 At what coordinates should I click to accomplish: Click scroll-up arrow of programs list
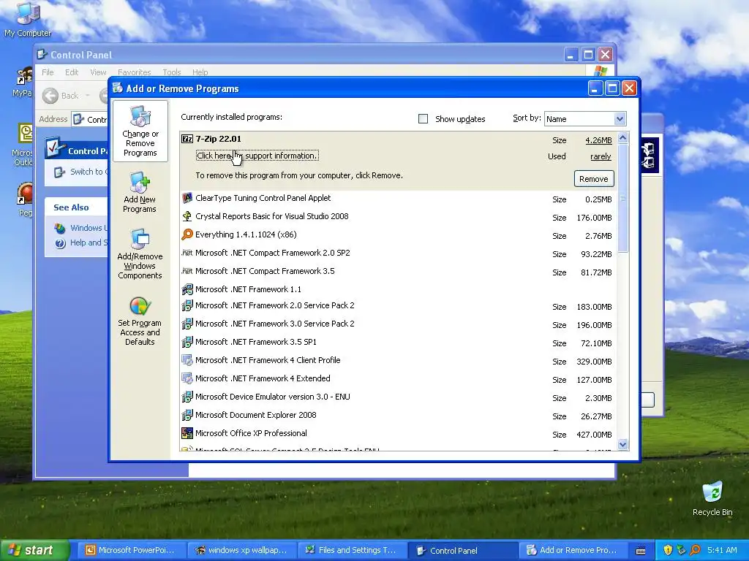click(x=623, y=138)
